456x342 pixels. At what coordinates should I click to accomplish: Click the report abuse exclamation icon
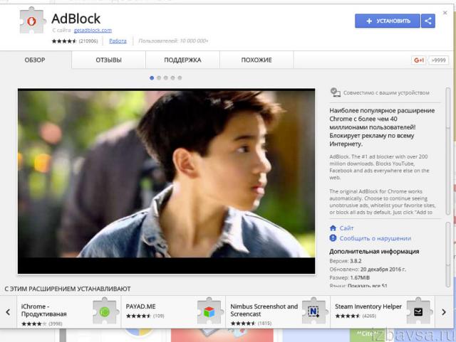point(333,238)
